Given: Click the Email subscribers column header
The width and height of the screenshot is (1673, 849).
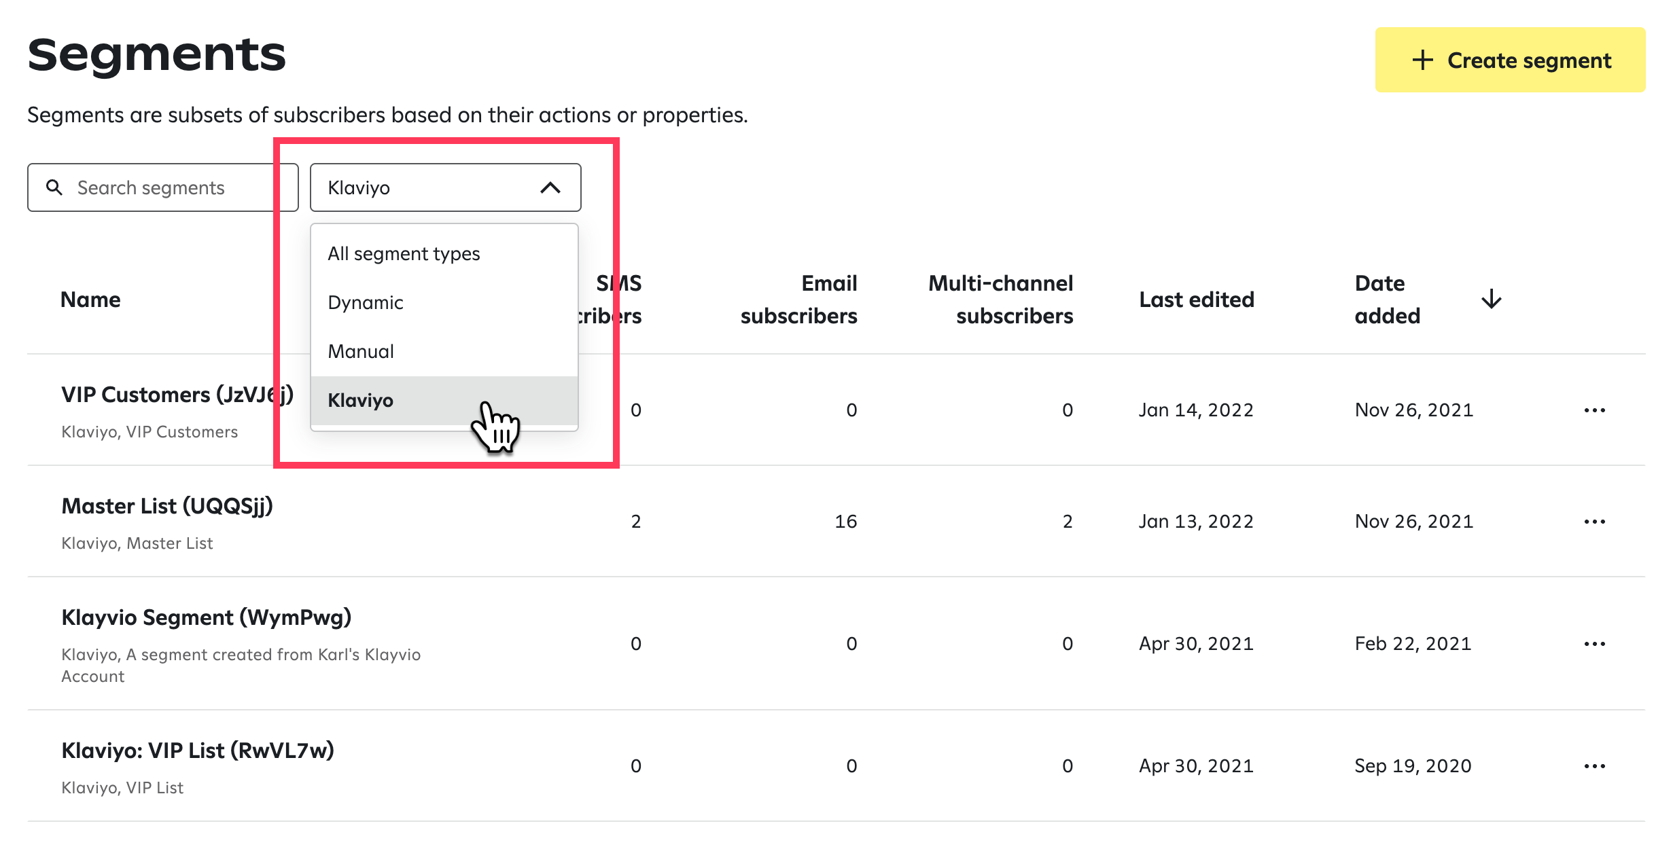Looking at the screenshot, I should click(799, 300).
